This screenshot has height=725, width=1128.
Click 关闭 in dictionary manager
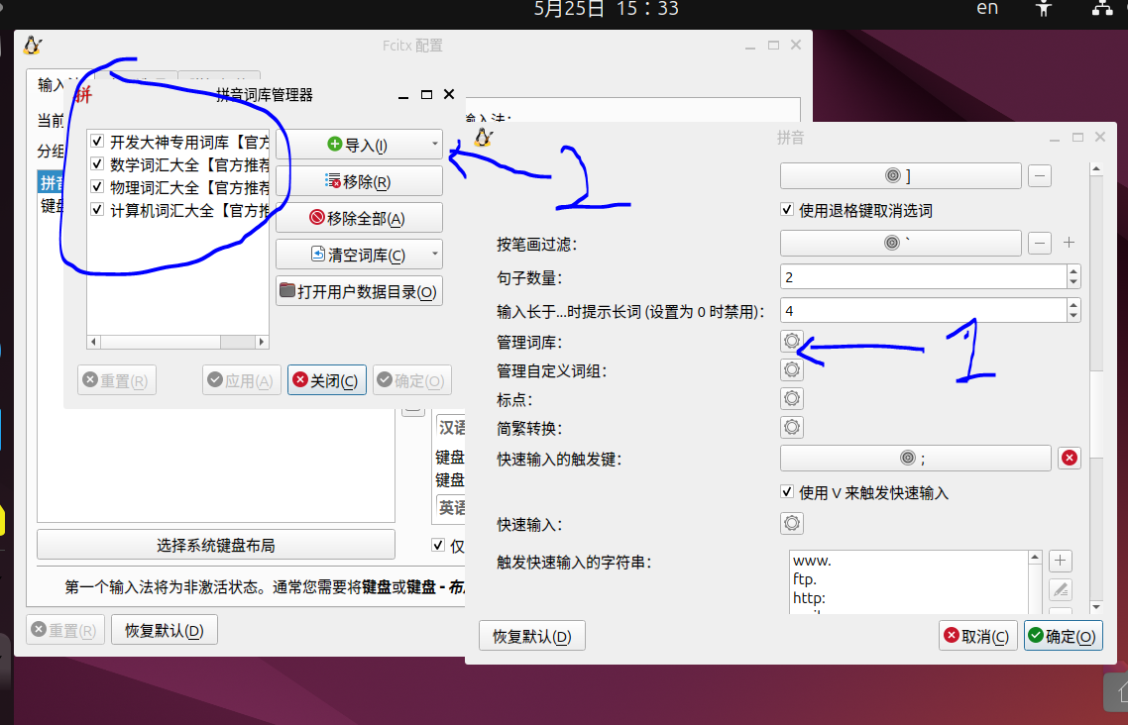click(x=326, y=380)
